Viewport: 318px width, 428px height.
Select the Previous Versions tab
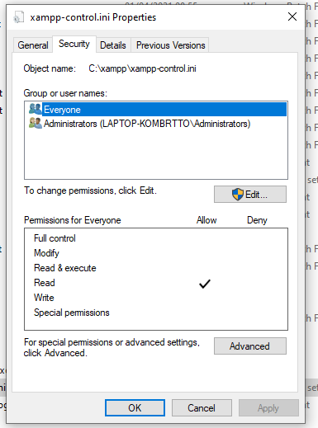[x=170, y=45]
